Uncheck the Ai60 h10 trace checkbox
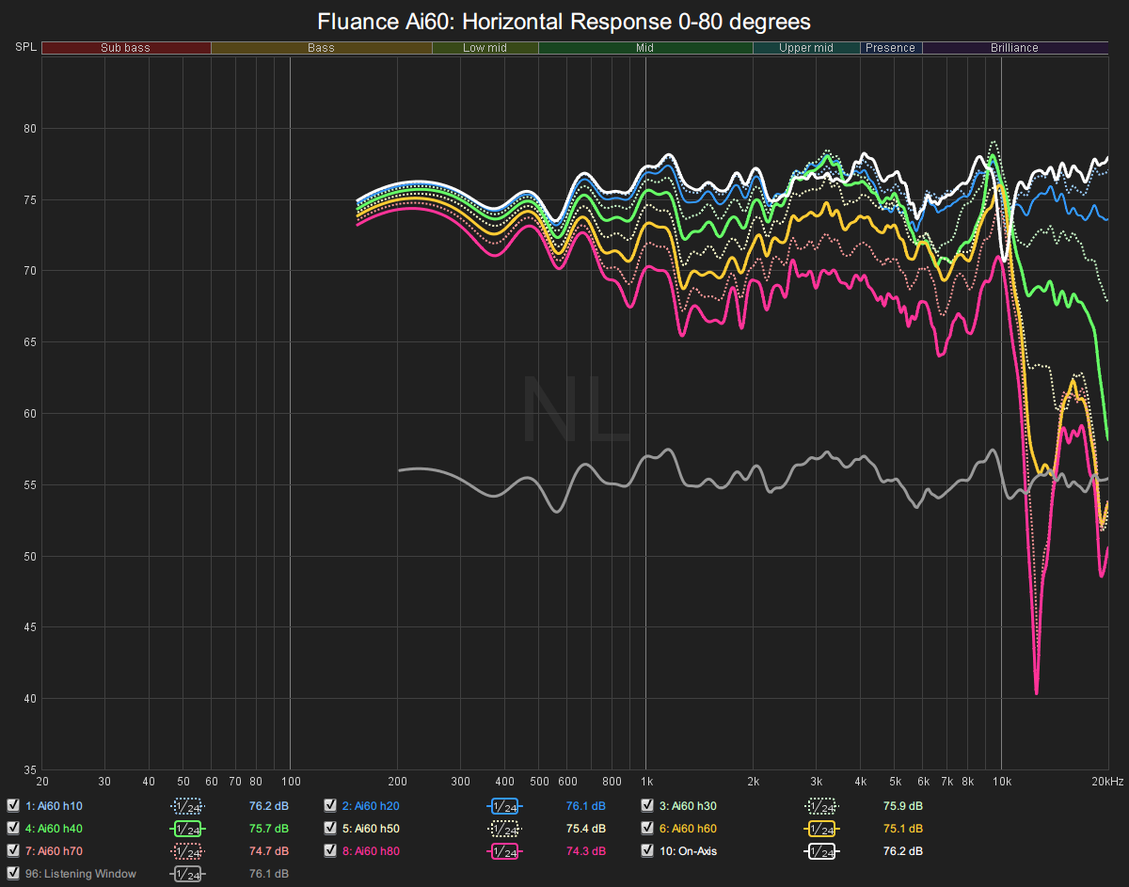Image resolution: width=1129 pixels, height=887 pixels. (13, 806)
